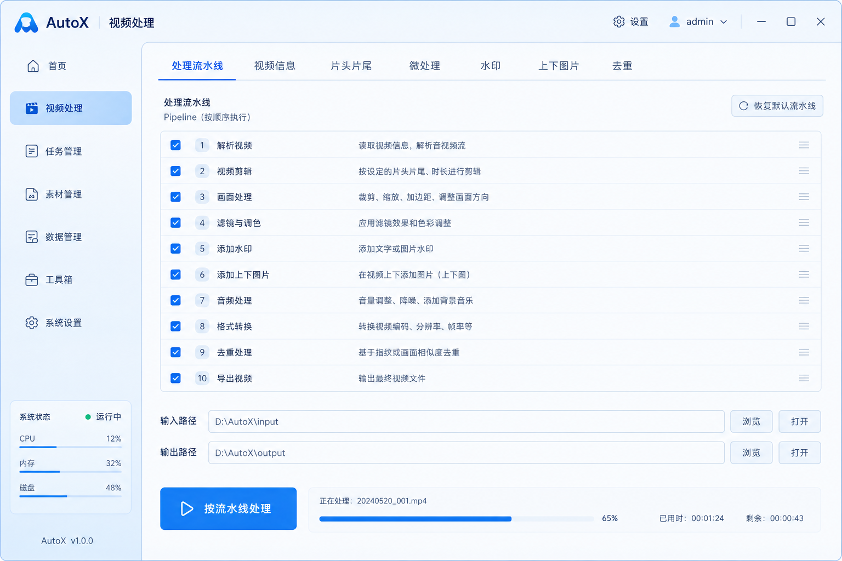Screen dimensions: 842x561
Task: Select the drag handle on 音频处理 row
Action: [804, 300]
